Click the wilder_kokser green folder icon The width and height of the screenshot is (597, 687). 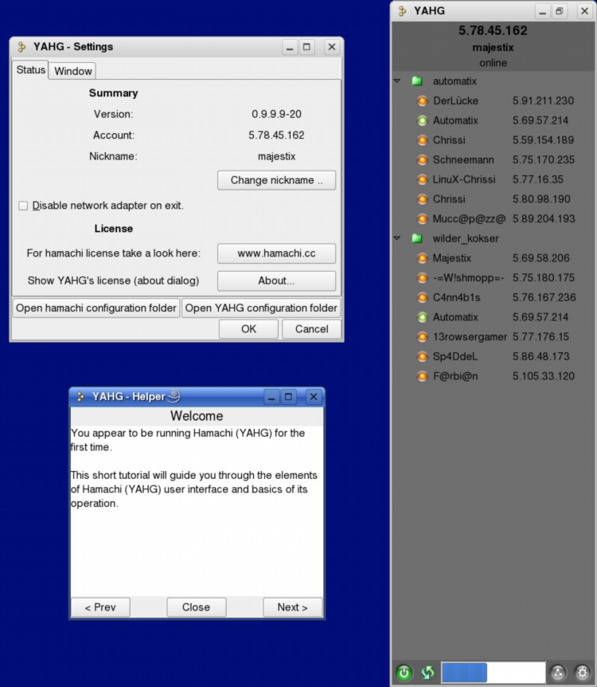pyautogui.click(x=416, y=238)
